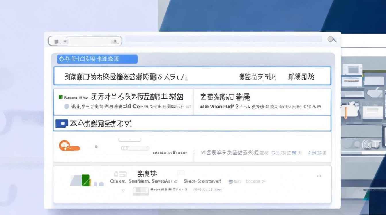The image size is (386, 215).
Task: Click the eelSelivEluser link under the pill controls
Action: click(170, 153)
